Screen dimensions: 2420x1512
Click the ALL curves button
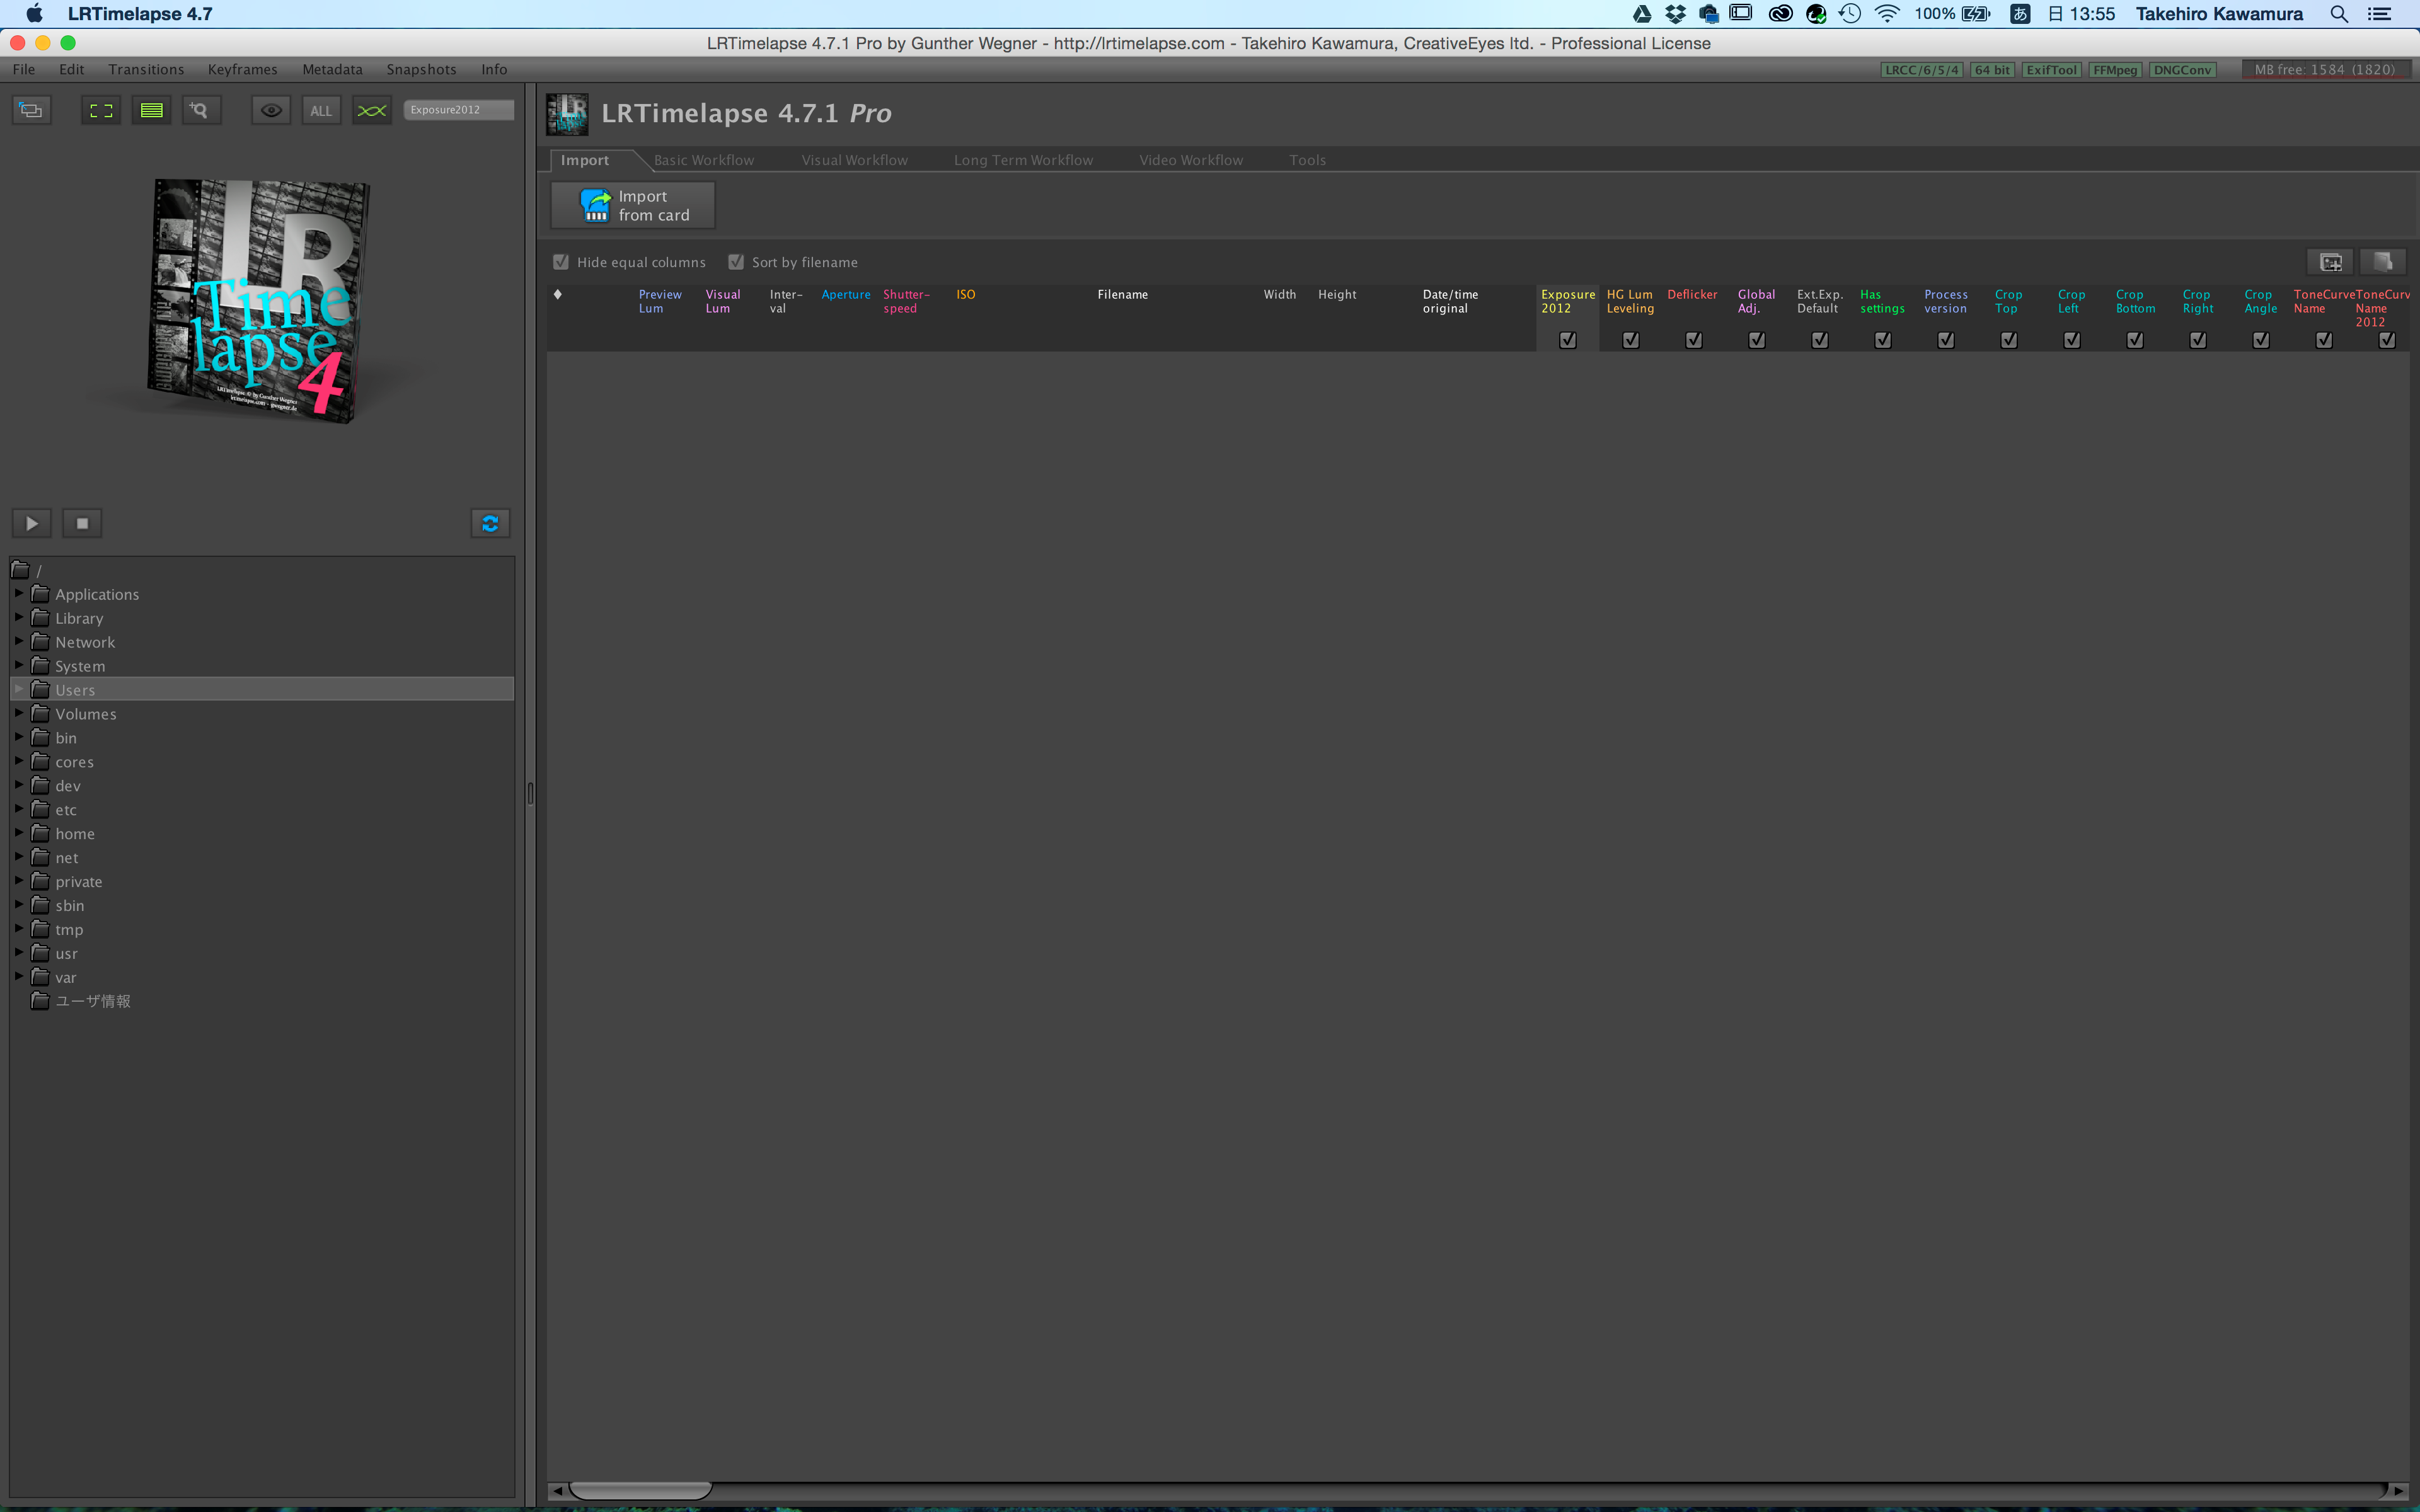[x=321, y=110]
